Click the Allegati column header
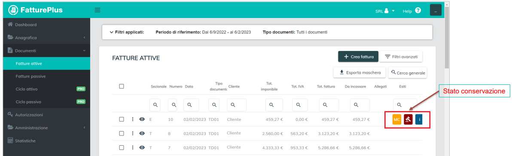 381,87
